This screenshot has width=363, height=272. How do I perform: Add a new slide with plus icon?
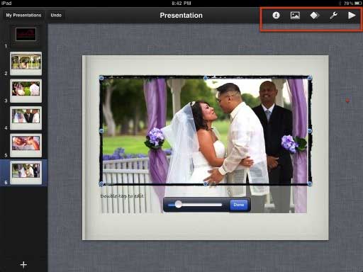(x=23, y=264)
